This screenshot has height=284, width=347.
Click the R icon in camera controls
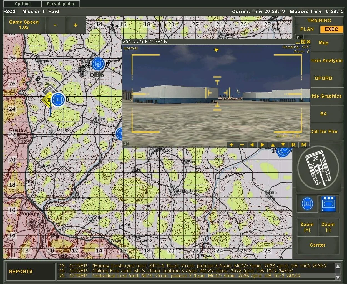(x=293, y=145)
